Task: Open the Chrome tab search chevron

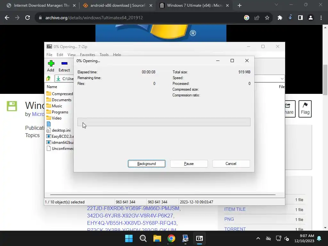Action: (276, 4)
